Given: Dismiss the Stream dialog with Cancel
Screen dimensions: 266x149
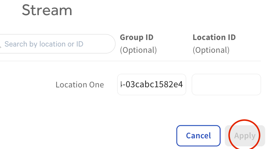Looking at the screenshot, I should click(198, 136).
